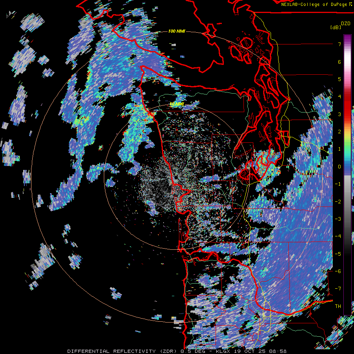Click the 2 value on color scale
This screenshot has height=354, width=354.
pos(339,132)
